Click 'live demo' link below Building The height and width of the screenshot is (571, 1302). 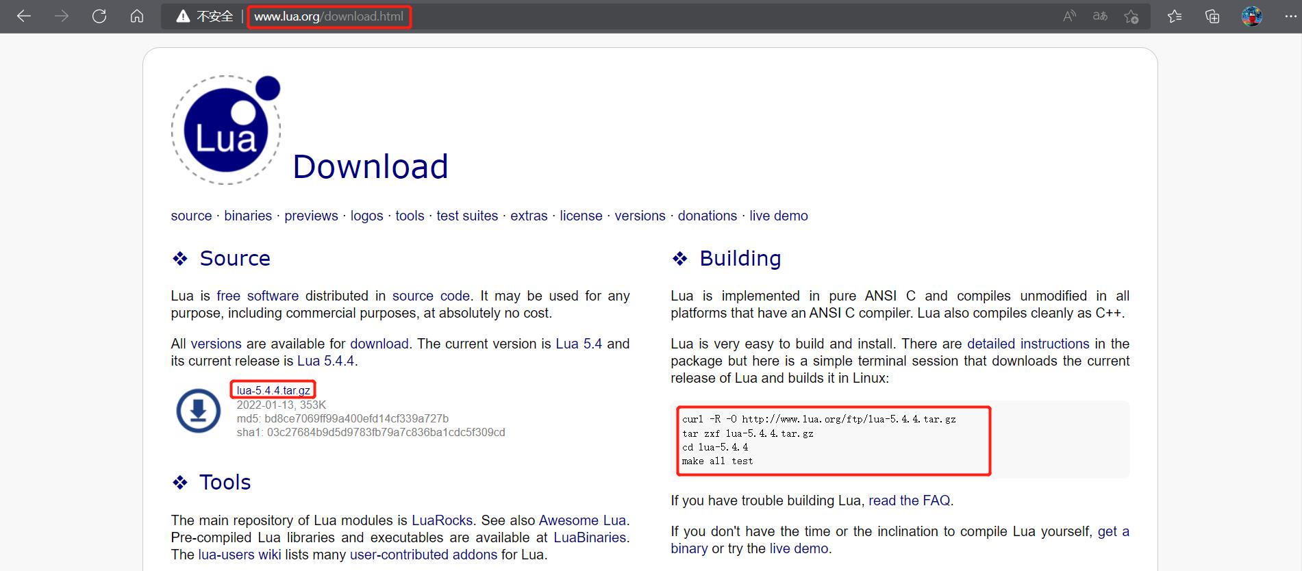click(799, 548)
